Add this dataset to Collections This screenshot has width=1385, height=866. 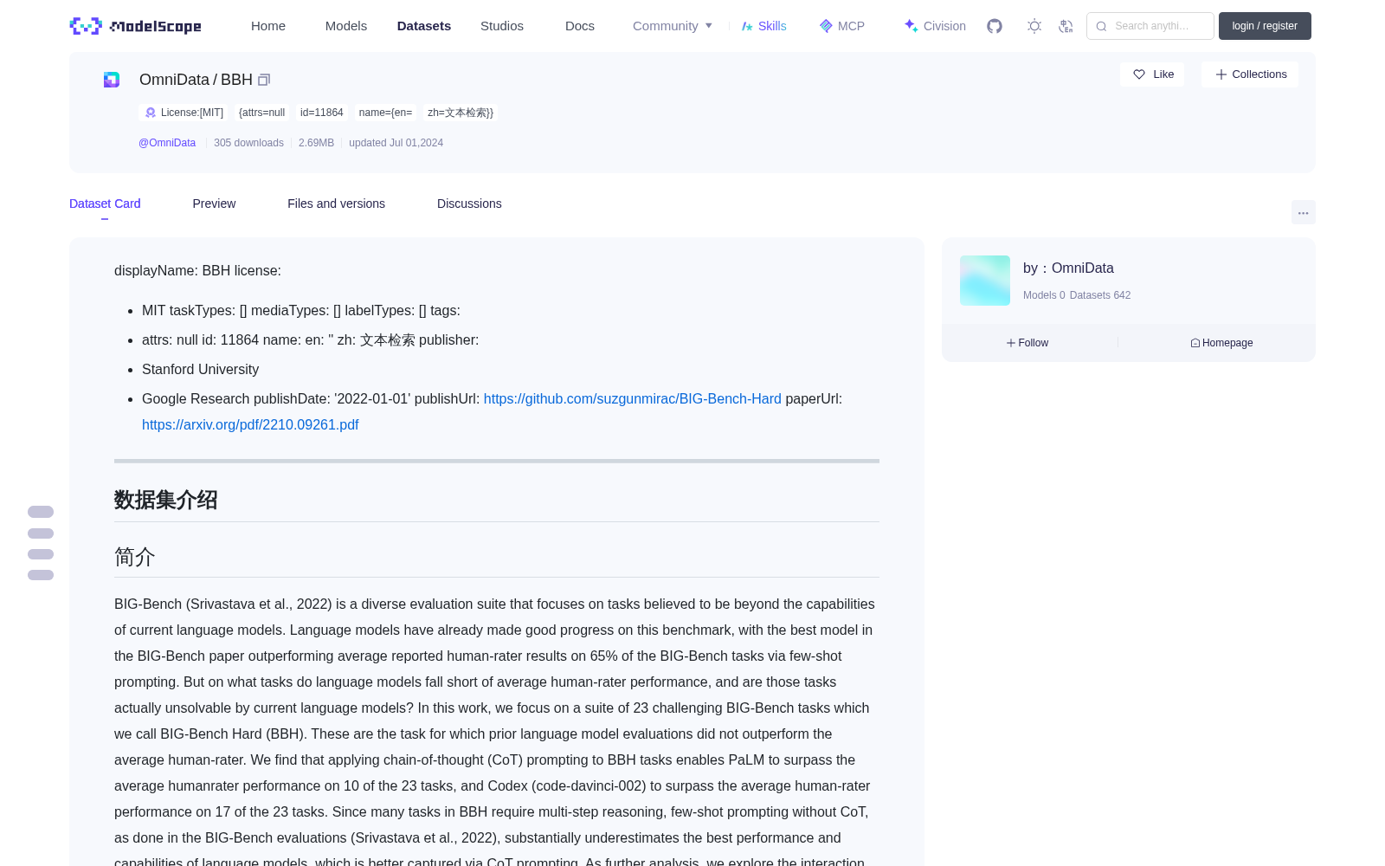pyautogui.click(x=1250, y=74)
